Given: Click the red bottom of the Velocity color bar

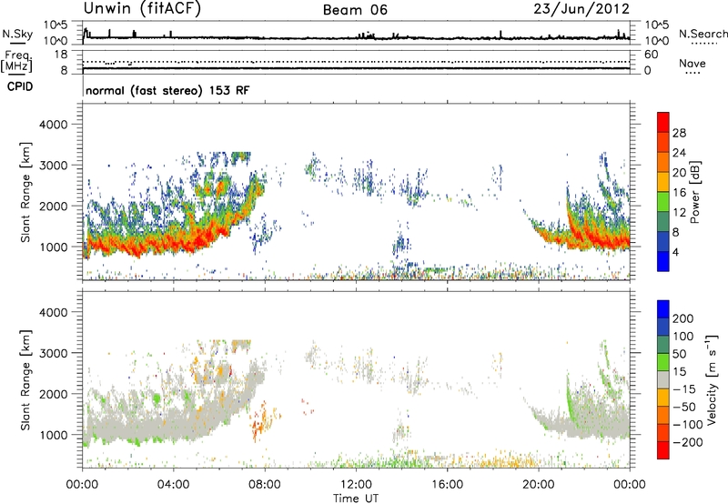Looking at the screenshot, I should (x=663, y=450).
